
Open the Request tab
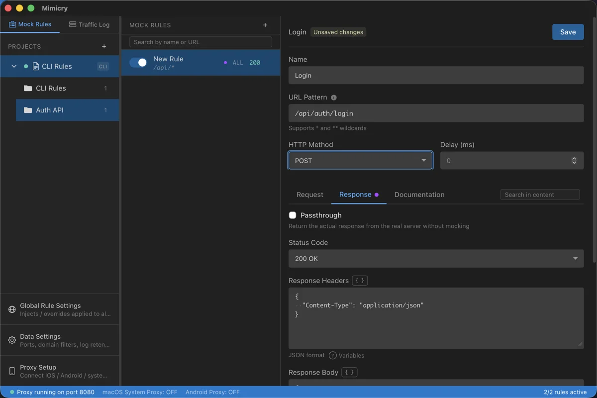[x=310, y=195]
